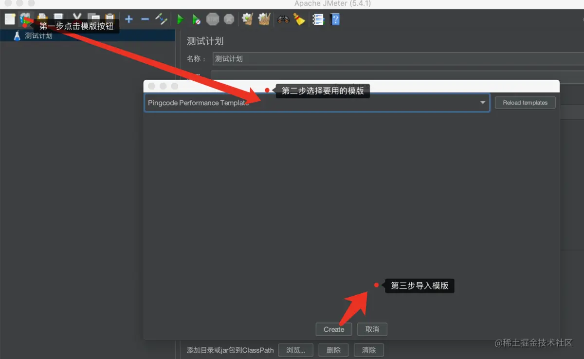Click the 取消 cancel button
The width and height of the screenshot is (584, 359).
pos(372,329)
